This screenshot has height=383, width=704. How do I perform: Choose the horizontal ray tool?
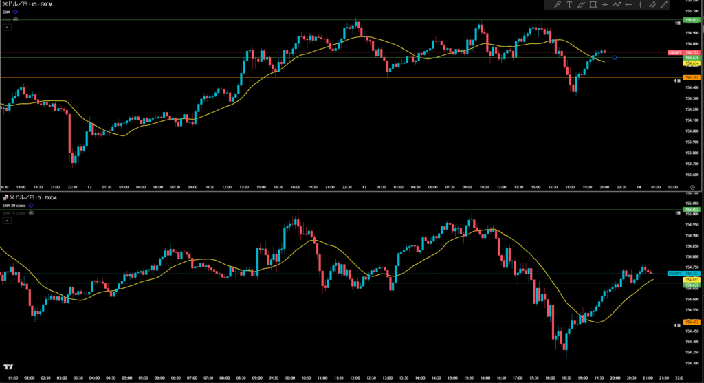point(628,5)
